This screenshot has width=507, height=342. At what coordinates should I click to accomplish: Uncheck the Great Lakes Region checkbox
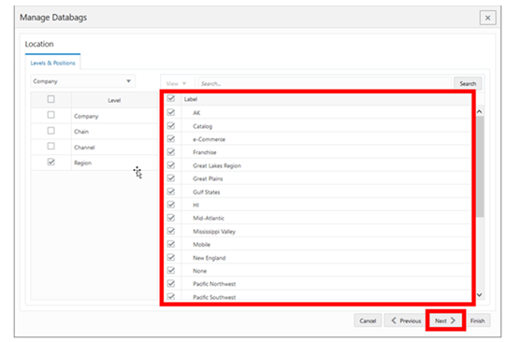(171, 165)
